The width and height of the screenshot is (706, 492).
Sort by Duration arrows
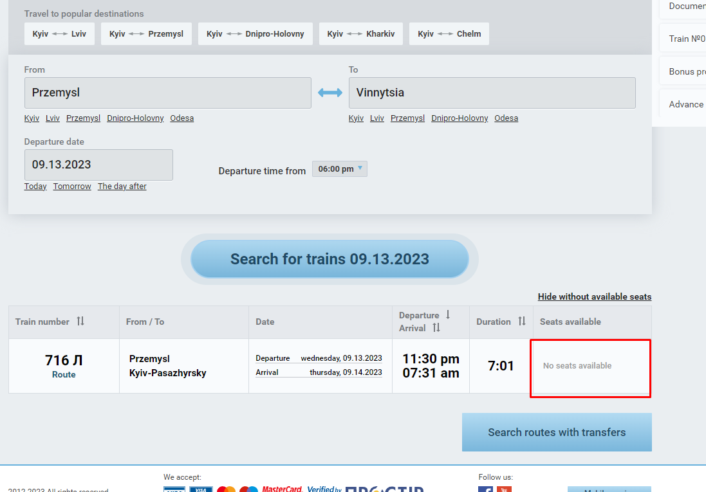tap(522, 322)
